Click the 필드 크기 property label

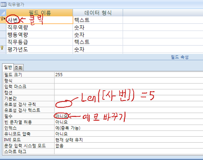point(29,75)
